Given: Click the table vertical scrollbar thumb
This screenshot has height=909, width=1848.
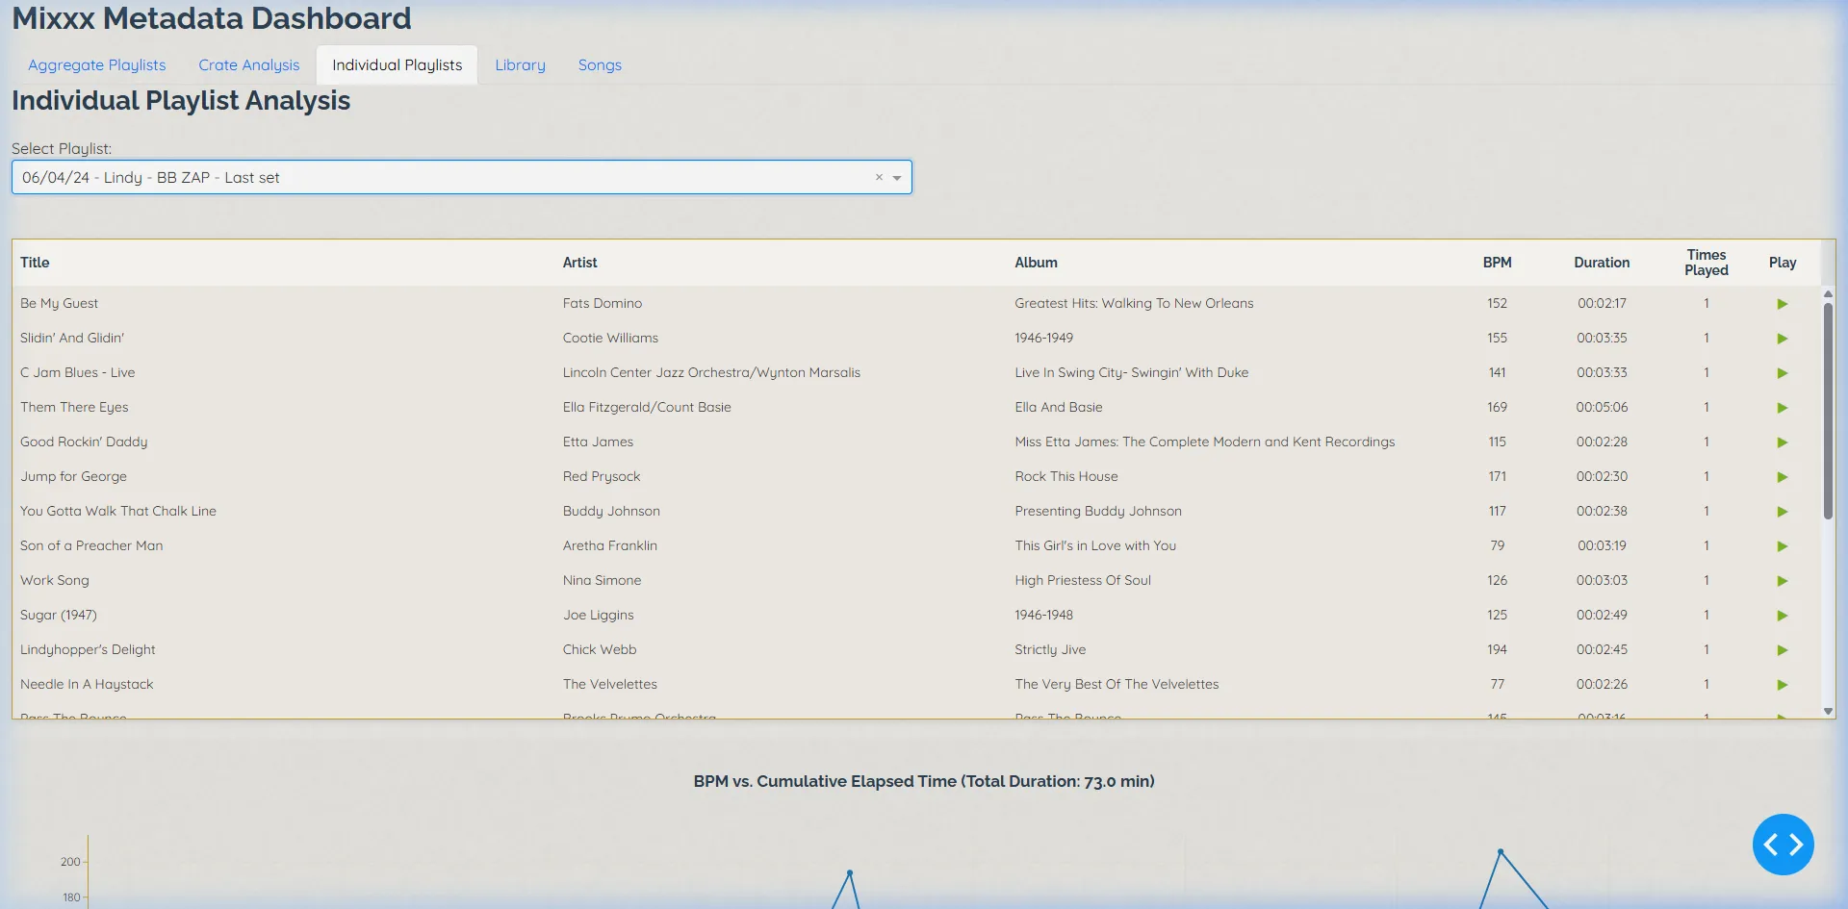Looking at the screenshot, I should click(x=1828, y=411).
